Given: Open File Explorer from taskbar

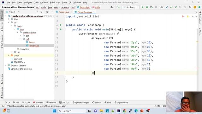Looking at the screenshot, I should pos(101,111).
